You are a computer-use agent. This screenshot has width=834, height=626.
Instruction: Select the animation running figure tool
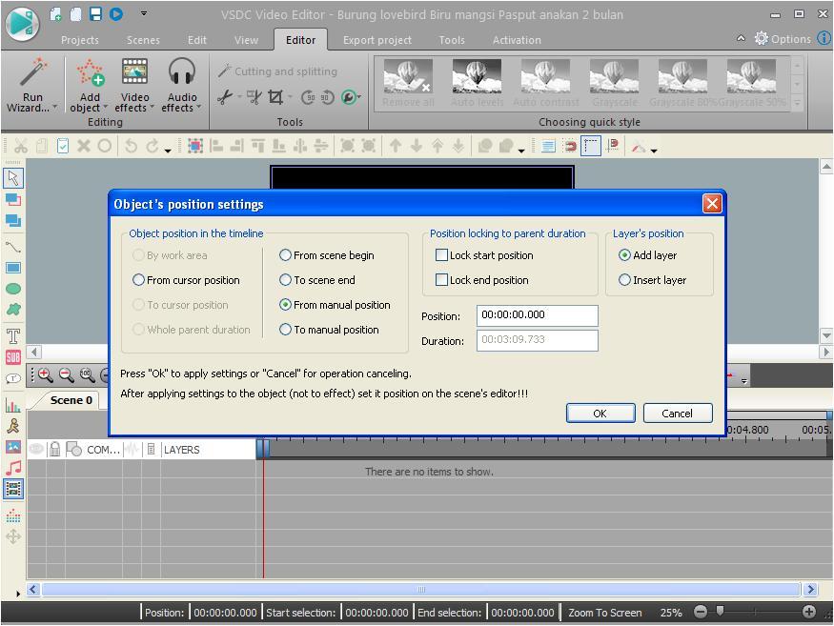pyautogui.click(x=12, y=426)
